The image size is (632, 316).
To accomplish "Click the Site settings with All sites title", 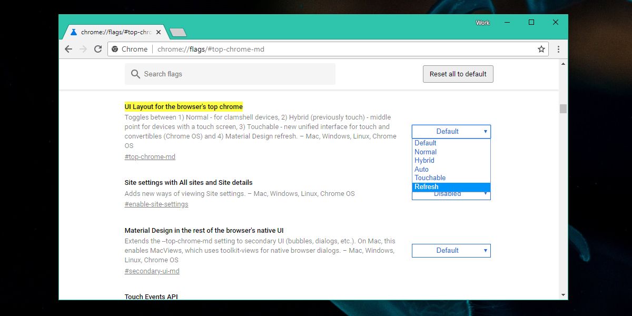I will tap(189, 183).
